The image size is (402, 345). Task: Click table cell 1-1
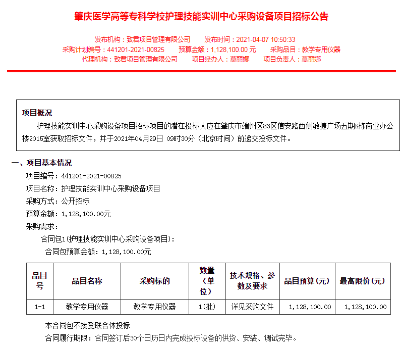point(40,307)
